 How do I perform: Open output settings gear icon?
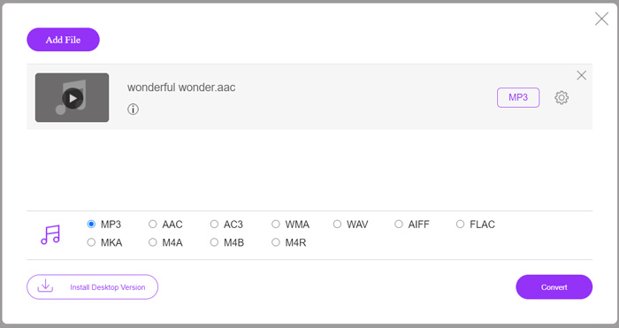[x=562, y=97]
